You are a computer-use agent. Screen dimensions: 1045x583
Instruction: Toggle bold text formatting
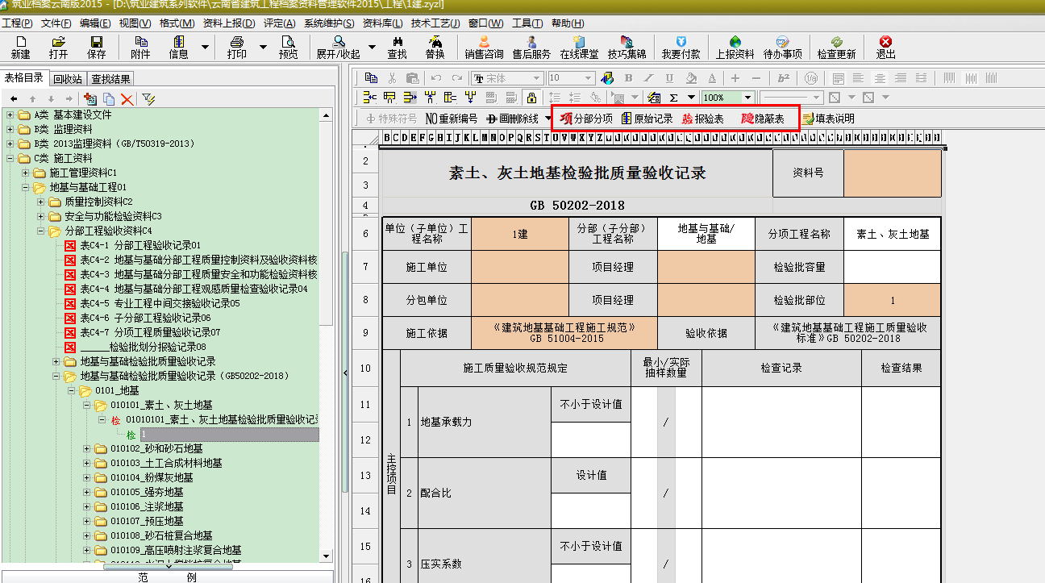pyautogui.click(x=628, y=78)
